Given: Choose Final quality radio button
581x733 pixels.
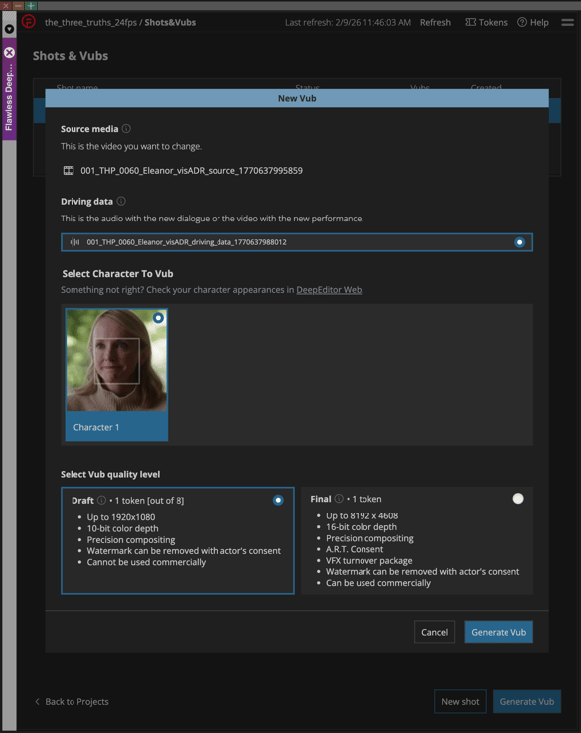Looking at the screenshot, I should (x=518, y=499).
